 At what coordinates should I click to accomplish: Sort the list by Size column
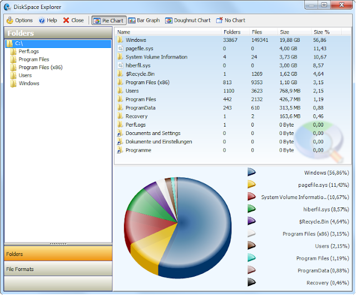[x=294, y=32]
